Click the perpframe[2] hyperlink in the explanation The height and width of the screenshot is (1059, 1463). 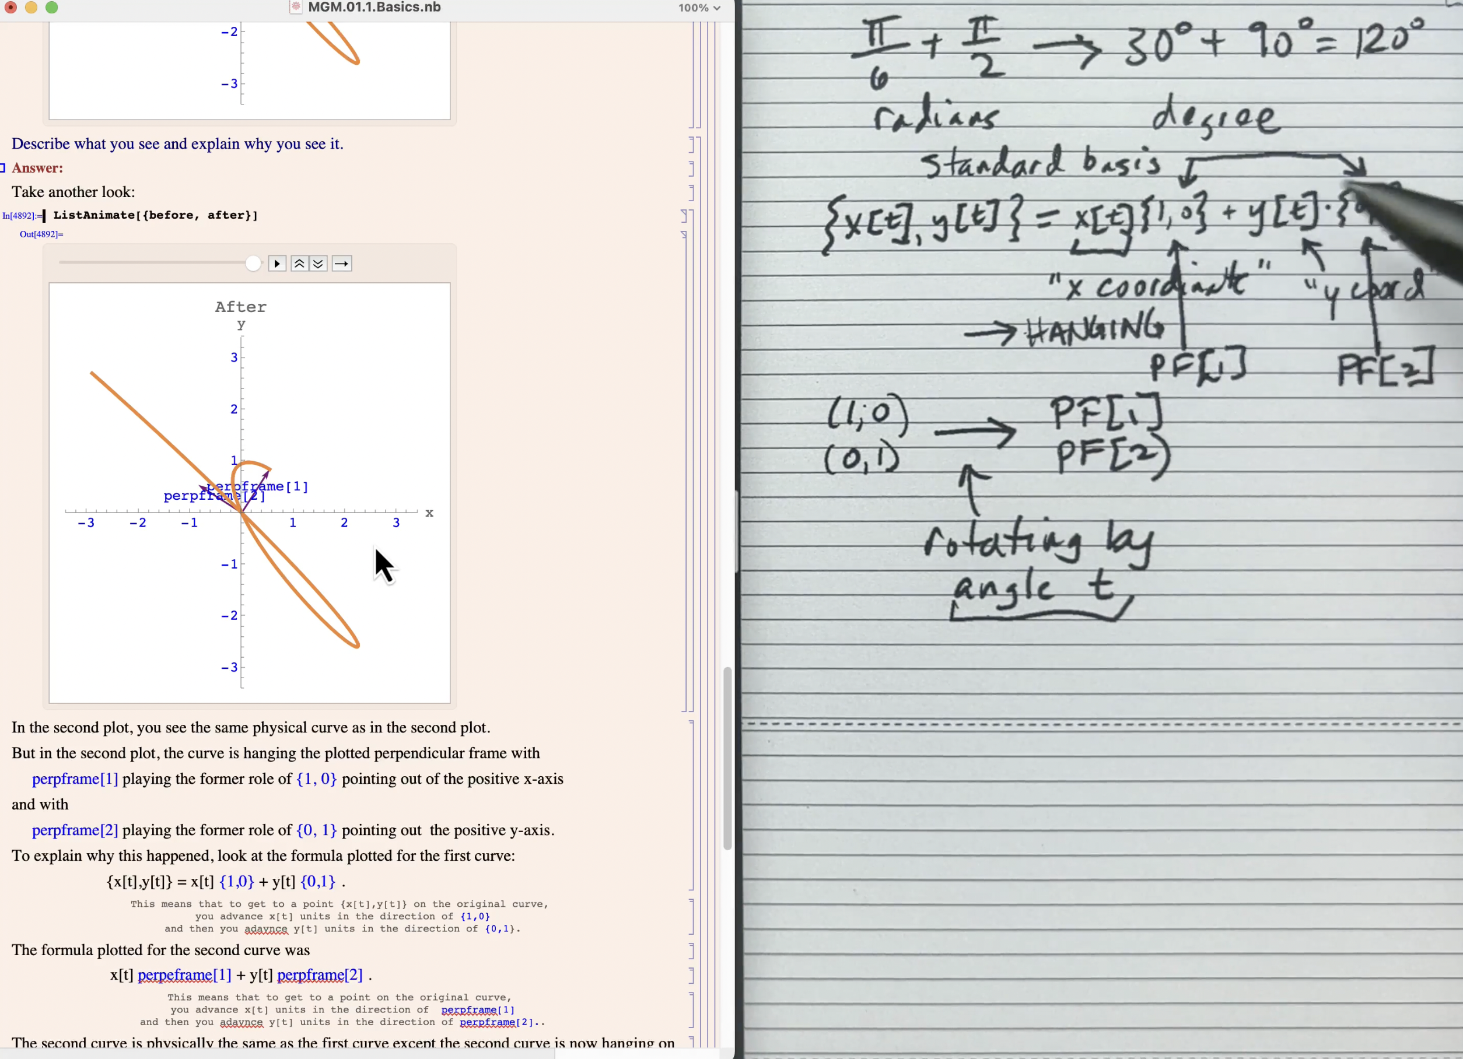point(75,830)
